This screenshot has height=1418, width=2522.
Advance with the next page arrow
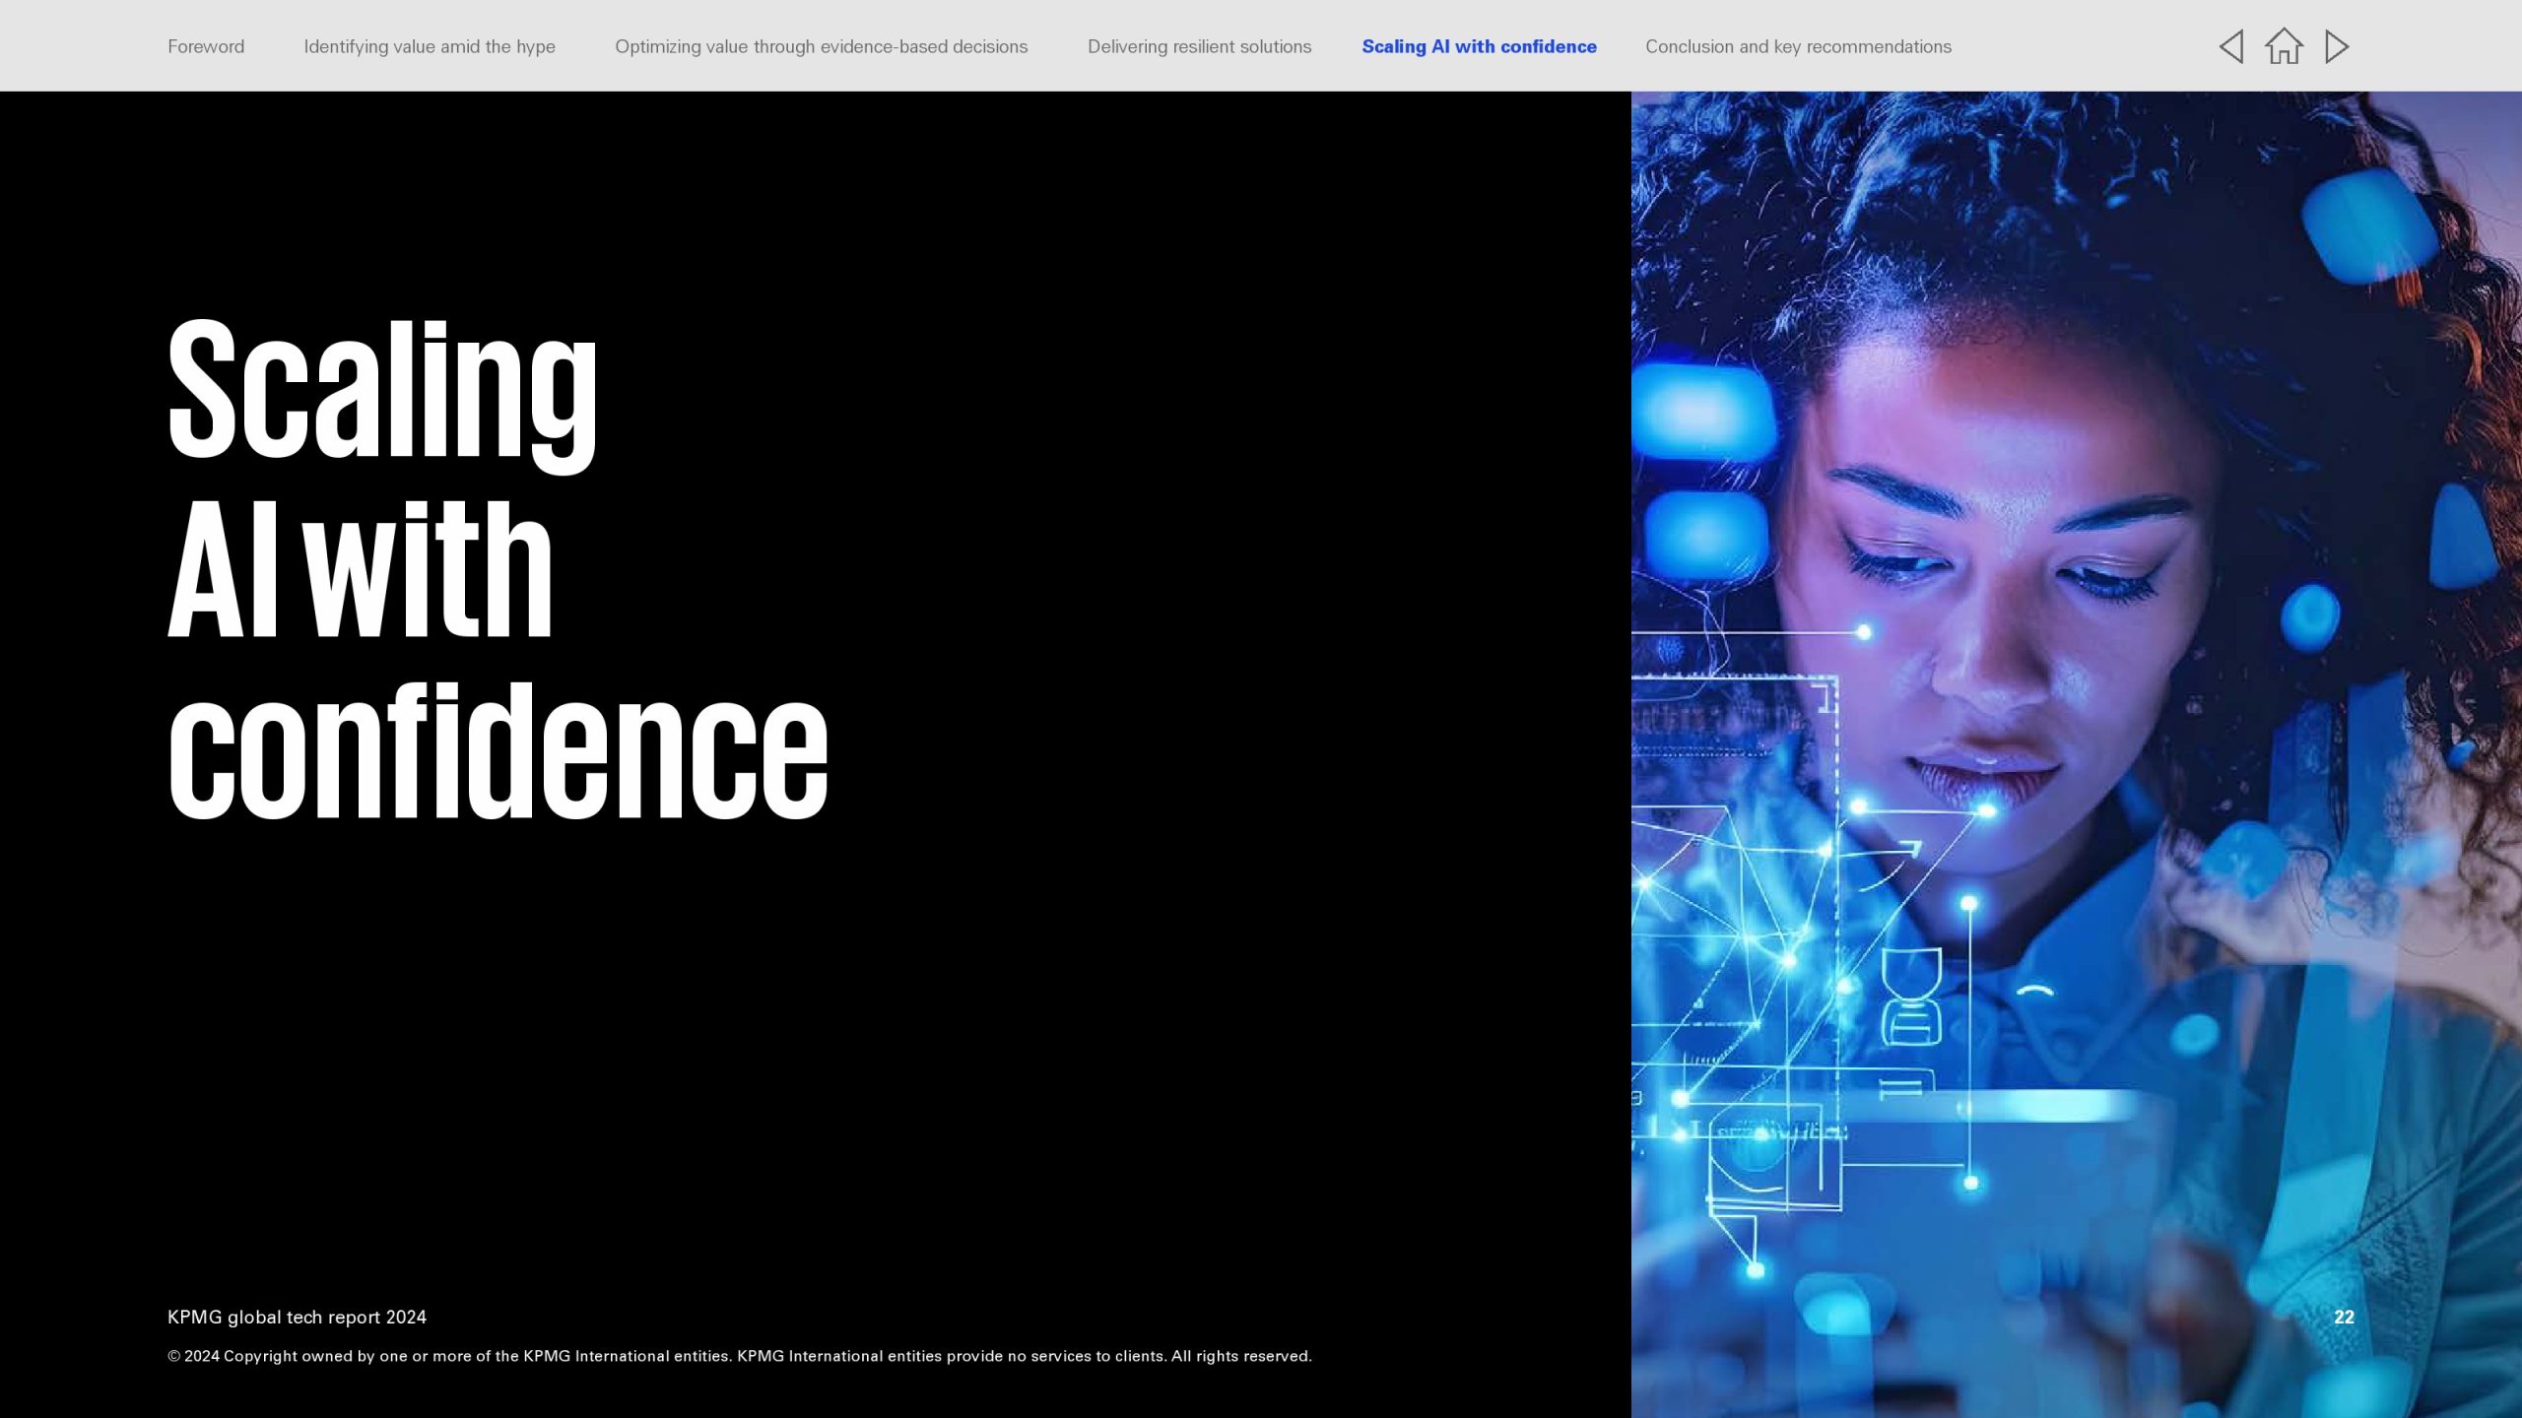(x=2337, y=46)
